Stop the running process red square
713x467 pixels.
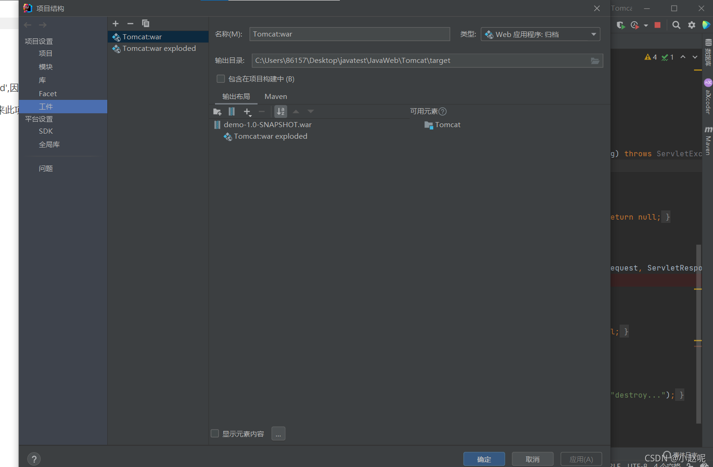658,25
